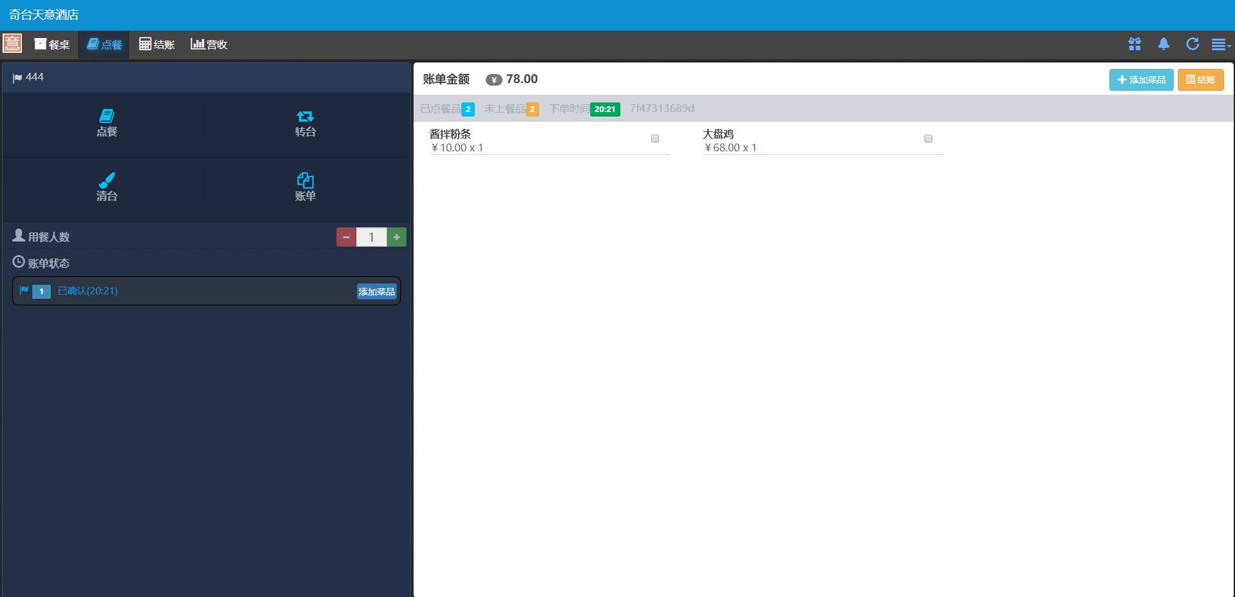Click the refresh icon
The width and height of the screenshot is (1235, 597).
click(1192, 44)
